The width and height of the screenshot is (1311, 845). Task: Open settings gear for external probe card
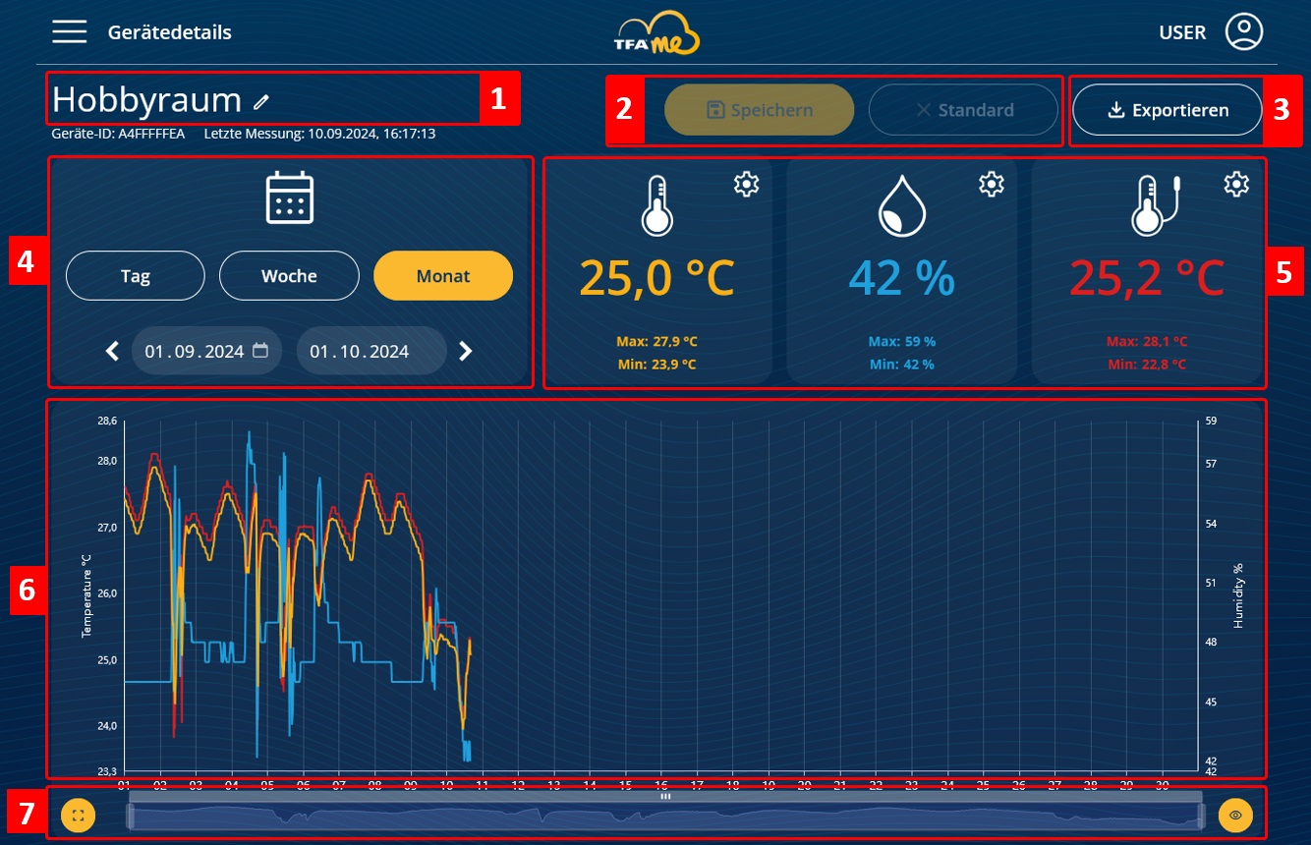click(1236, 184)
